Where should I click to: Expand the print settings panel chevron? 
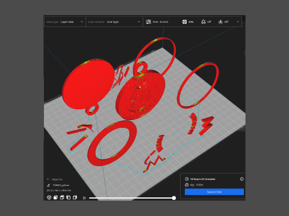tap(238, 22)
